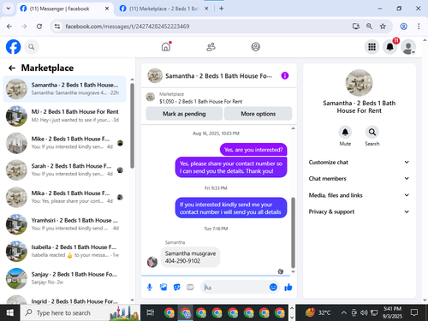This screenshot has height=321, width=428.
Task: Open the Friends icon in top navigation
Action: [211, 46]
